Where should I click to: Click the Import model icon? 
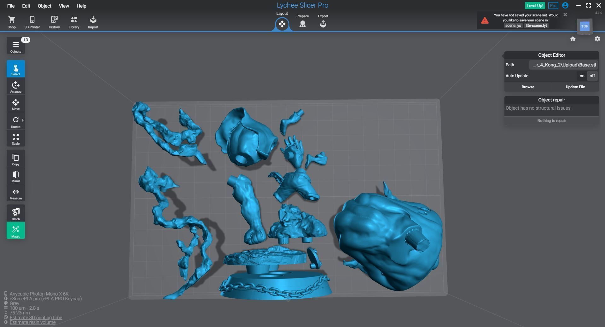pyautogui.click(x=93, y=22)
